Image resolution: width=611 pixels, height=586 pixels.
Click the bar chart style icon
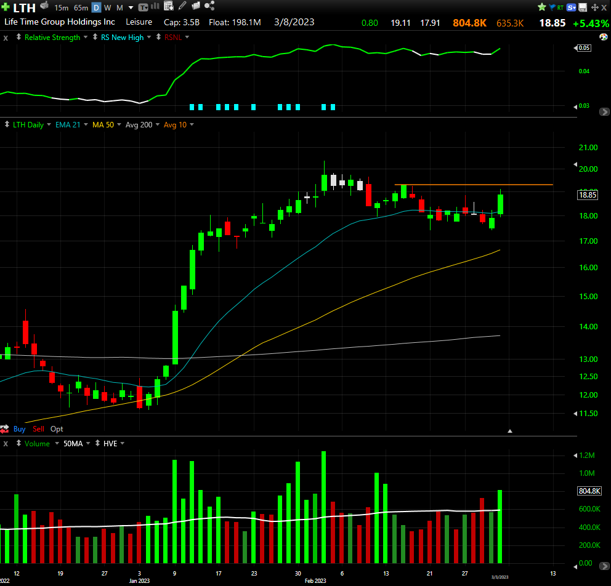point(155,6)
